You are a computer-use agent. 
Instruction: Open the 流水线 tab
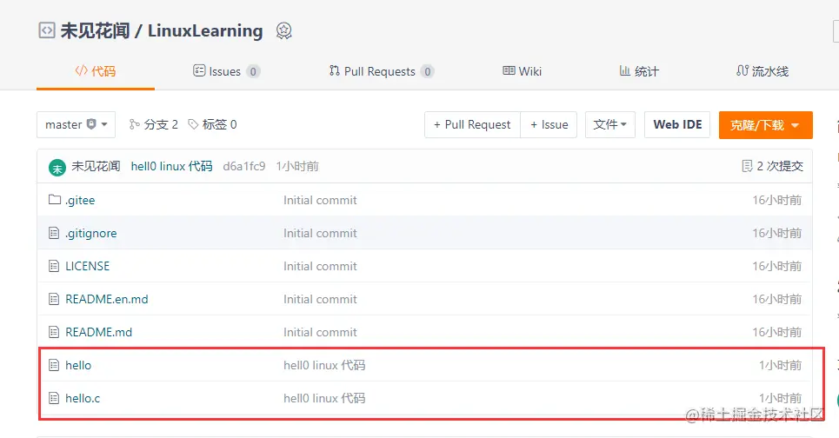tap(762, 71)
